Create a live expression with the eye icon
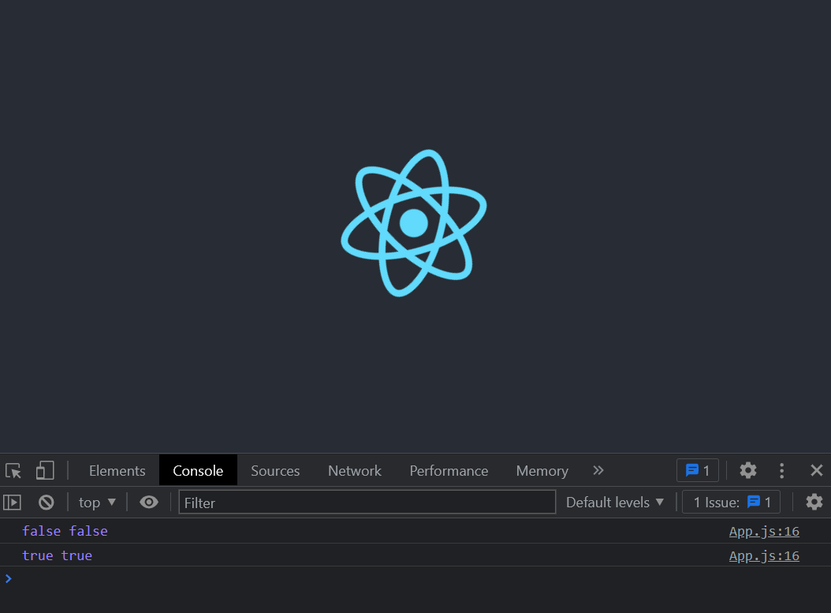This screenshot has height=613, width=831. 149,503
